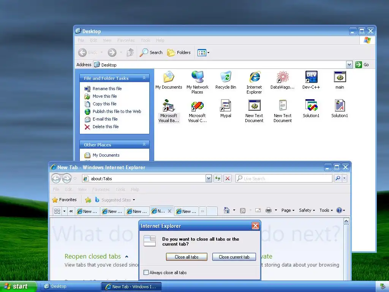Switch to the first New ... tab
This screenshot has height=292, width=389.
pos(88,211)
